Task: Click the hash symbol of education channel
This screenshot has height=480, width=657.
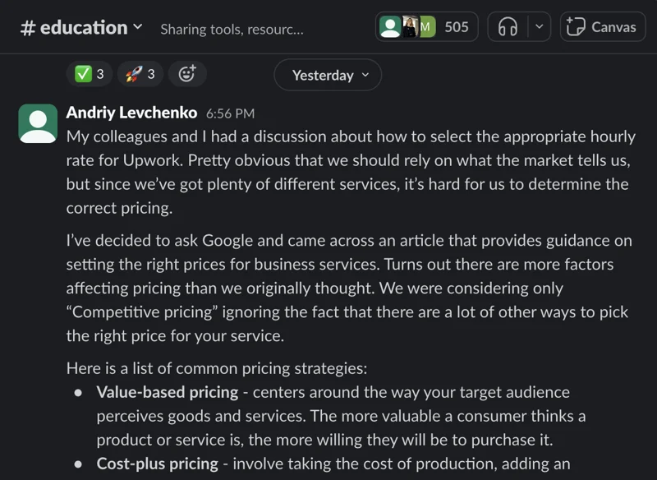Action: coord(28,28)
